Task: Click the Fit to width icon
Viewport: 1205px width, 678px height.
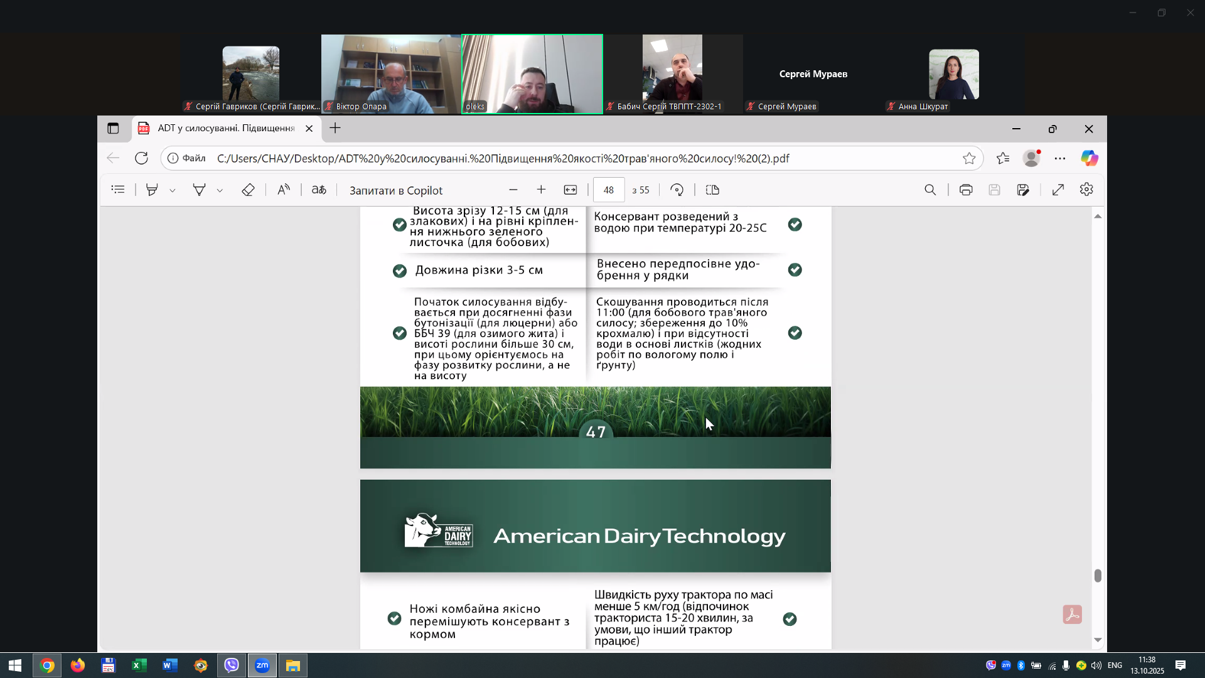Action: (570, 190)
